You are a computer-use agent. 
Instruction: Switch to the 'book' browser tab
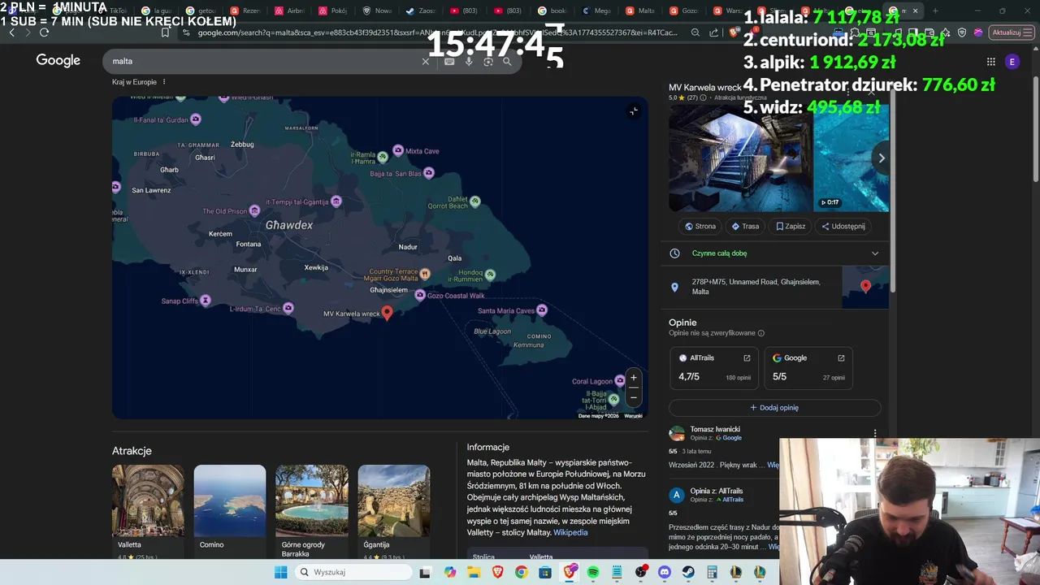pyautogui.click(x=552, y=11)
